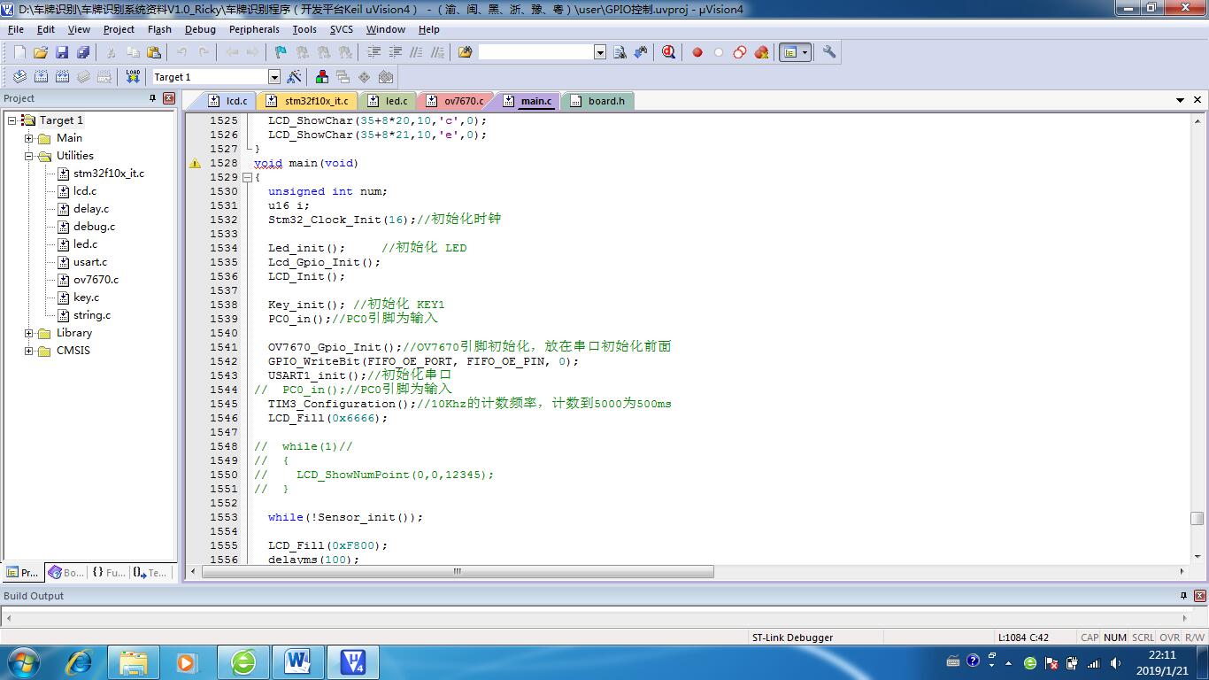
Task: Expand the Main group folder
Action: (29, 138)
